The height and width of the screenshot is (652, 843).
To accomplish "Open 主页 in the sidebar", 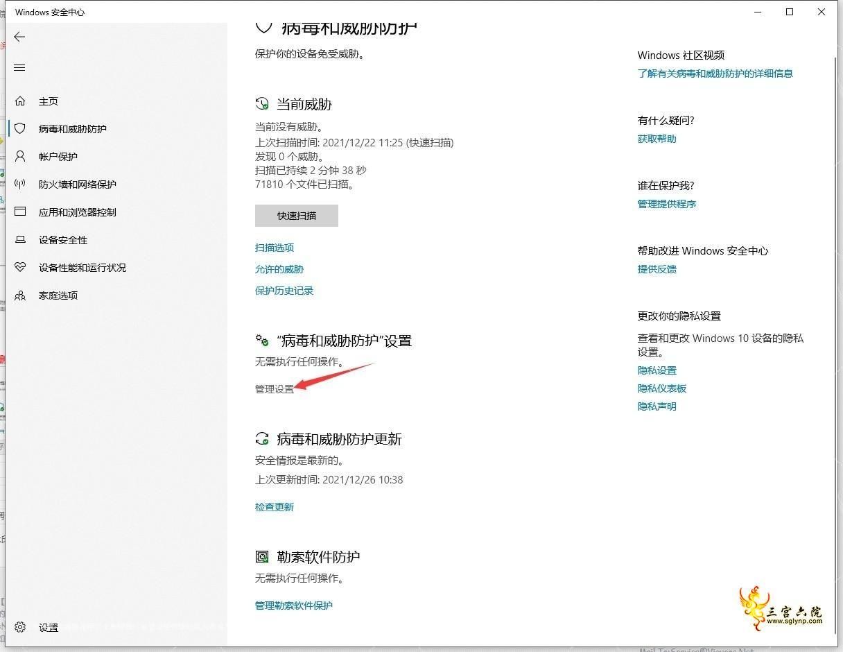I will (49, 101).
